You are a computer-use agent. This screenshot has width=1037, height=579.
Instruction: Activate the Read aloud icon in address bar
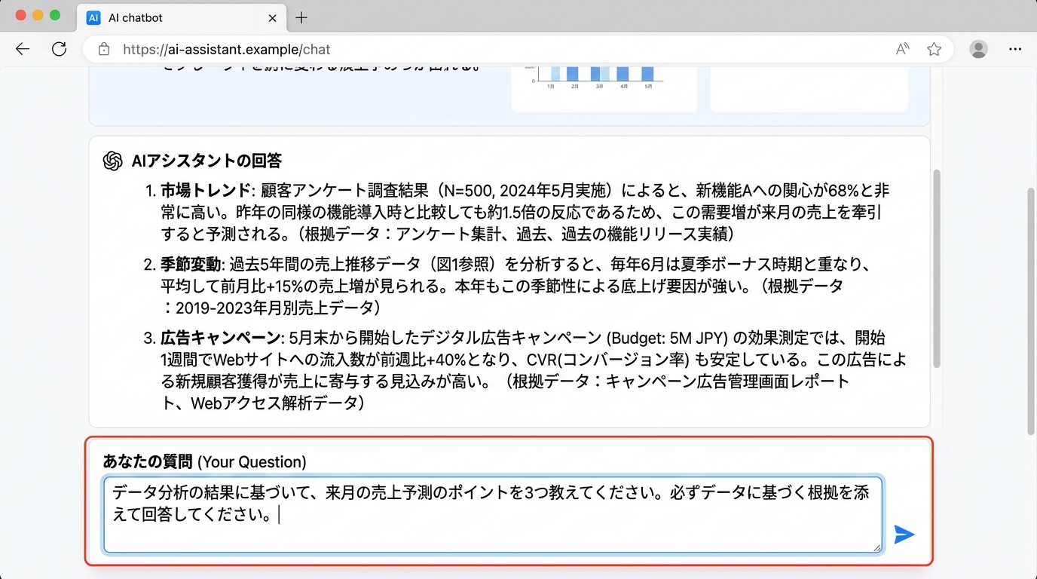tap(902, 49)
